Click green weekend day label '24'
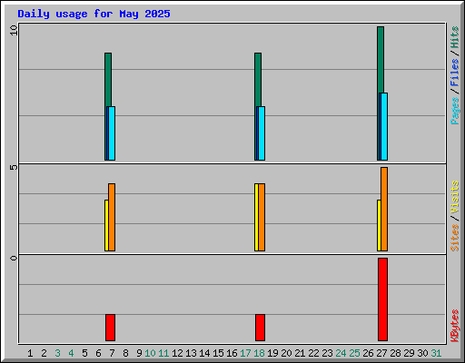 [341, 353]
